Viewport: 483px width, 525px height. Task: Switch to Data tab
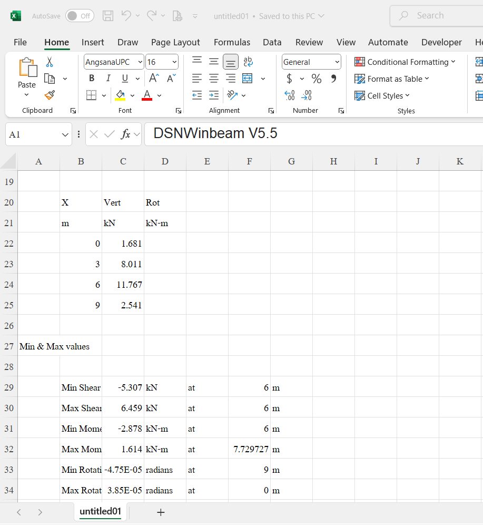tap(272, 42)
